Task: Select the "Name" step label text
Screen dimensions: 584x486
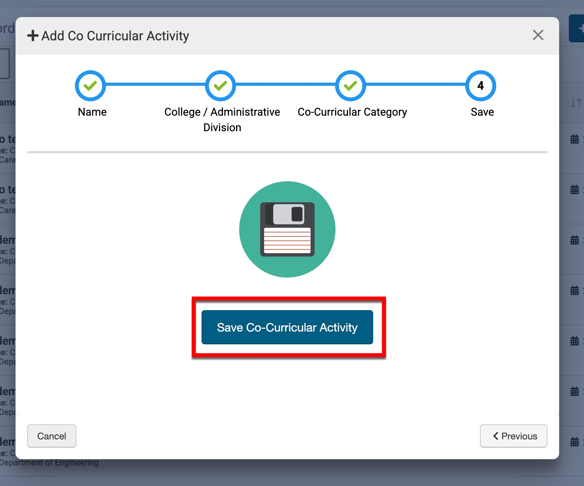Action: pyautogui.click(x=92, y=112)
